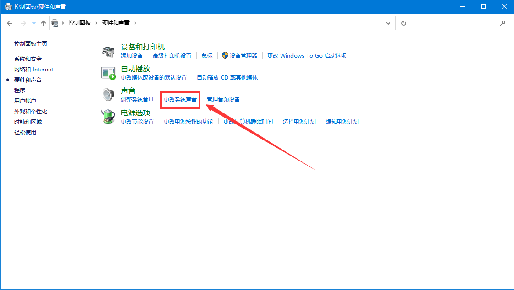This screenshot has height=290, width=514.
Task: Open the AutoPlay category icon
Action: point(108,73)
